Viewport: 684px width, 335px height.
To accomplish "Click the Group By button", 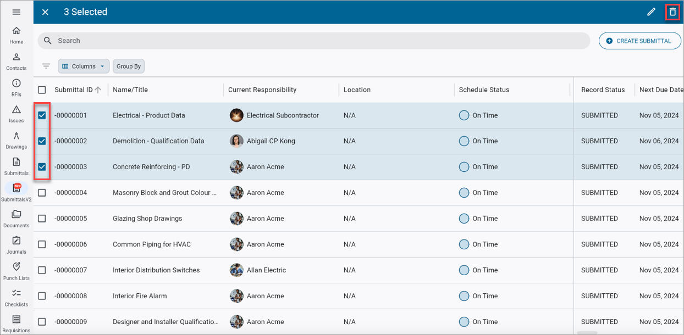I will pyautogui.click(x=129, y=66).
